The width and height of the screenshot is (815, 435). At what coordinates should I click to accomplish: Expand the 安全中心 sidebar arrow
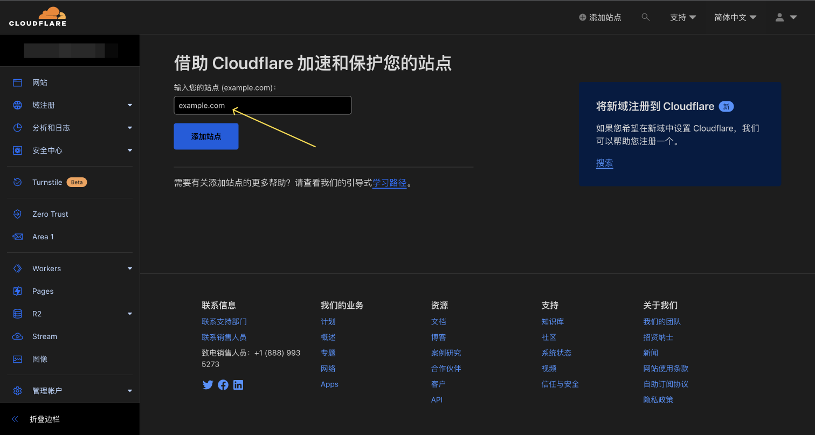click(x=130, y=150)
